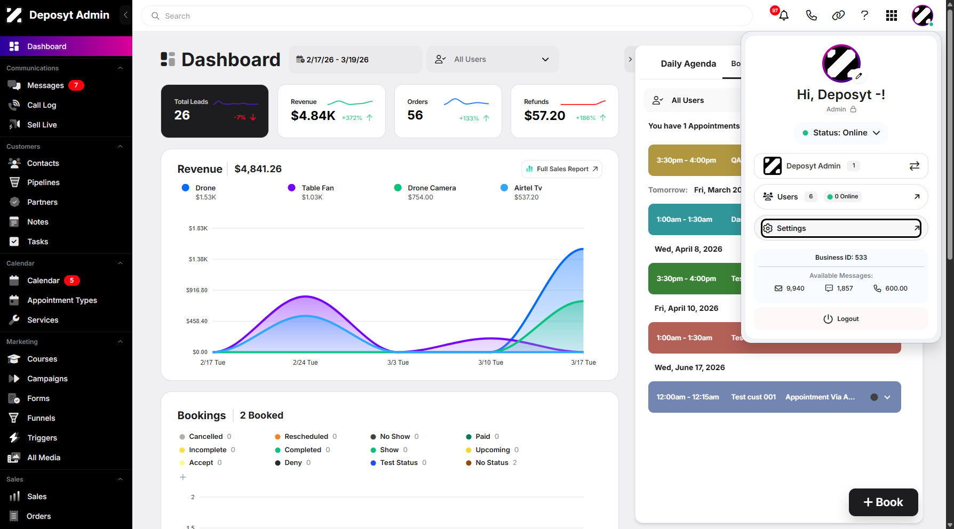Open notifications bell icon
The image size is (954, 529).
coord(783,15)
